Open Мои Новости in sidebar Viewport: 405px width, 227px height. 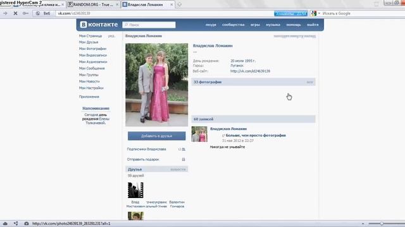tap(89, 81)
